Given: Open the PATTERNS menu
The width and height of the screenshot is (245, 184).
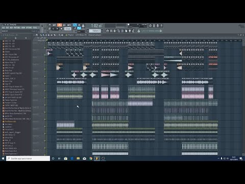Looking at the screenshot, I should (x=17, y=28).
